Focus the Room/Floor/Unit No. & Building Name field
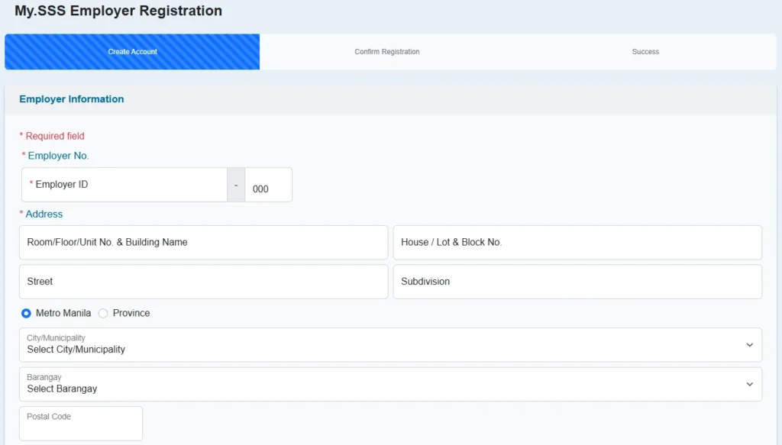 coord(203,243)
